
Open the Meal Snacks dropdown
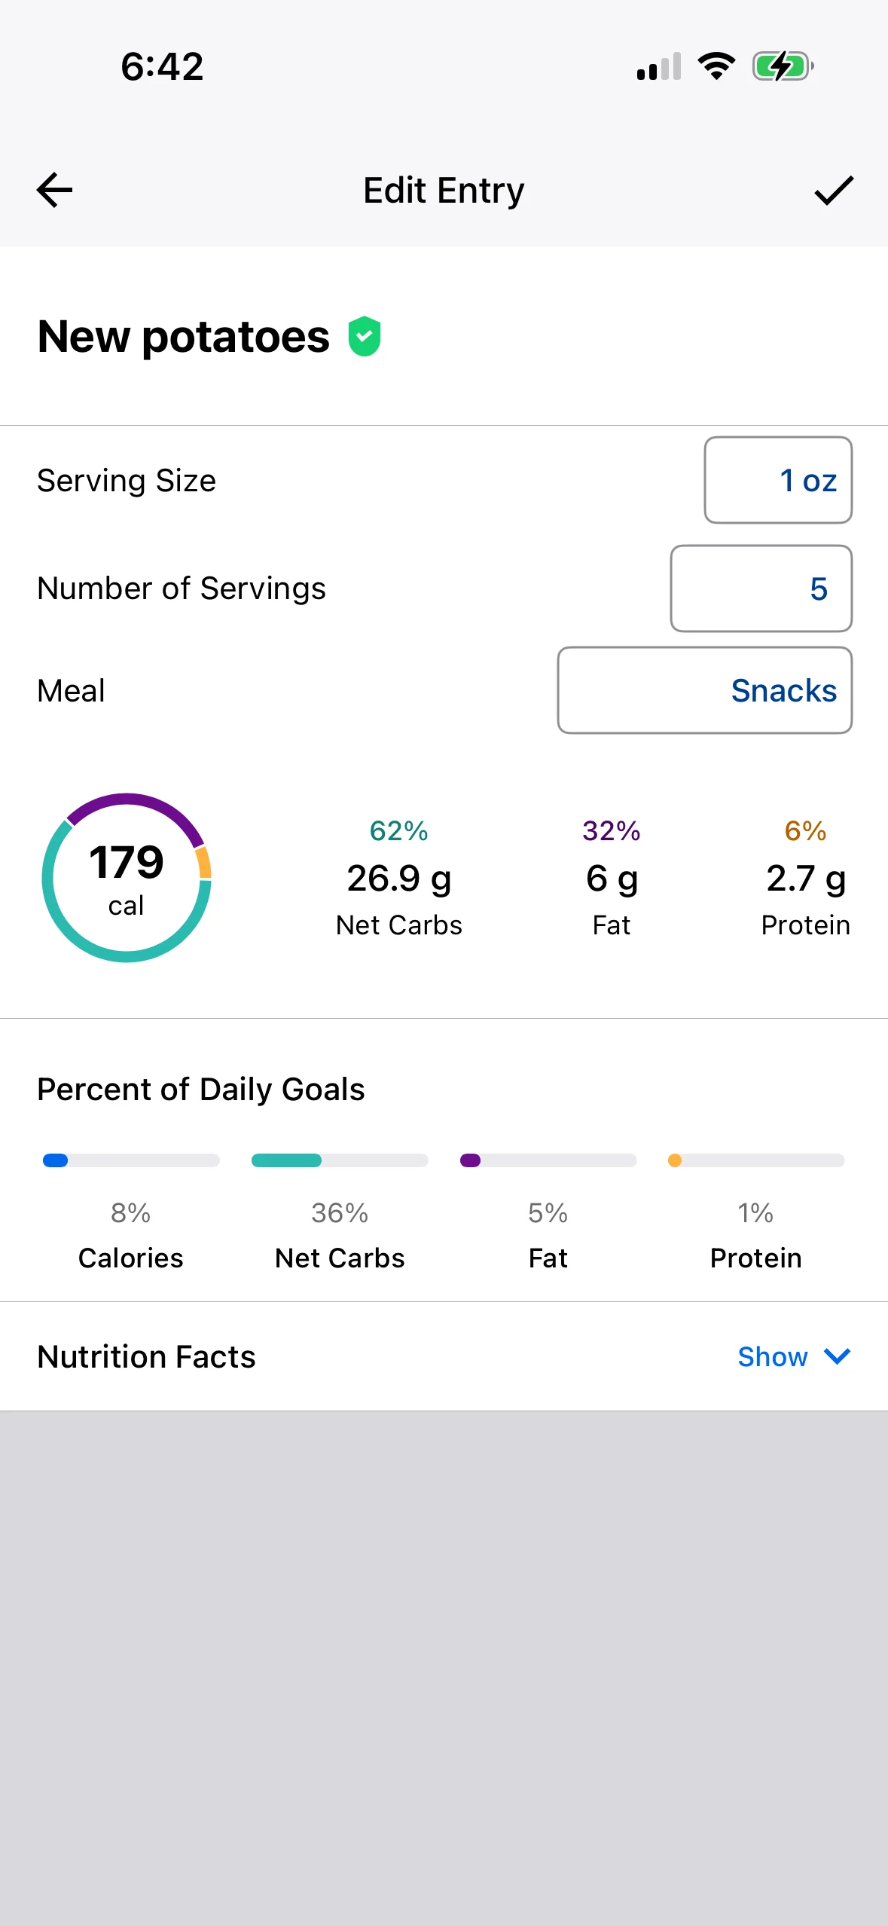coord(705,690)
